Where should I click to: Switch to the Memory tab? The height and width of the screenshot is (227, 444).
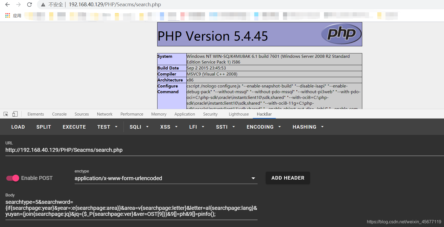pos(159,114)
